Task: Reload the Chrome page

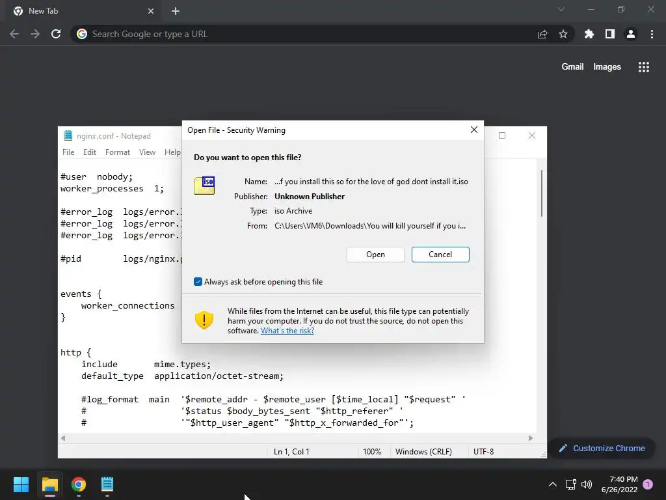Action: 56,34
